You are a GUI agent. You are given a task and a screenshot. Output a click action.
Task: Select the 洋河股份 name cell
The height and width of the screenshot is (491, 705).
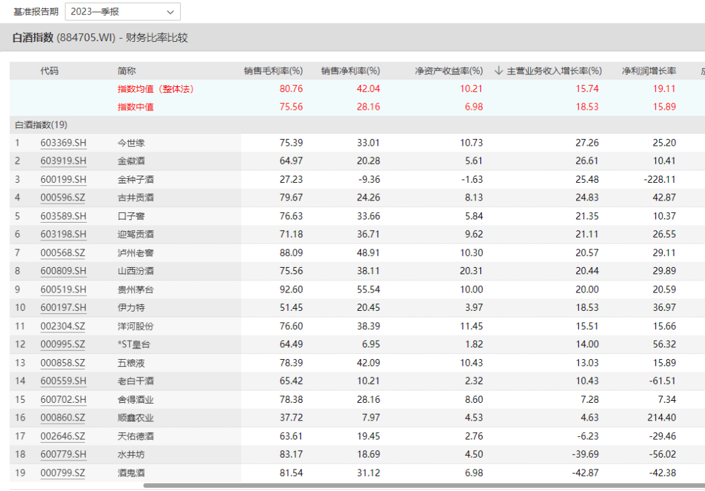pos(136,326)
